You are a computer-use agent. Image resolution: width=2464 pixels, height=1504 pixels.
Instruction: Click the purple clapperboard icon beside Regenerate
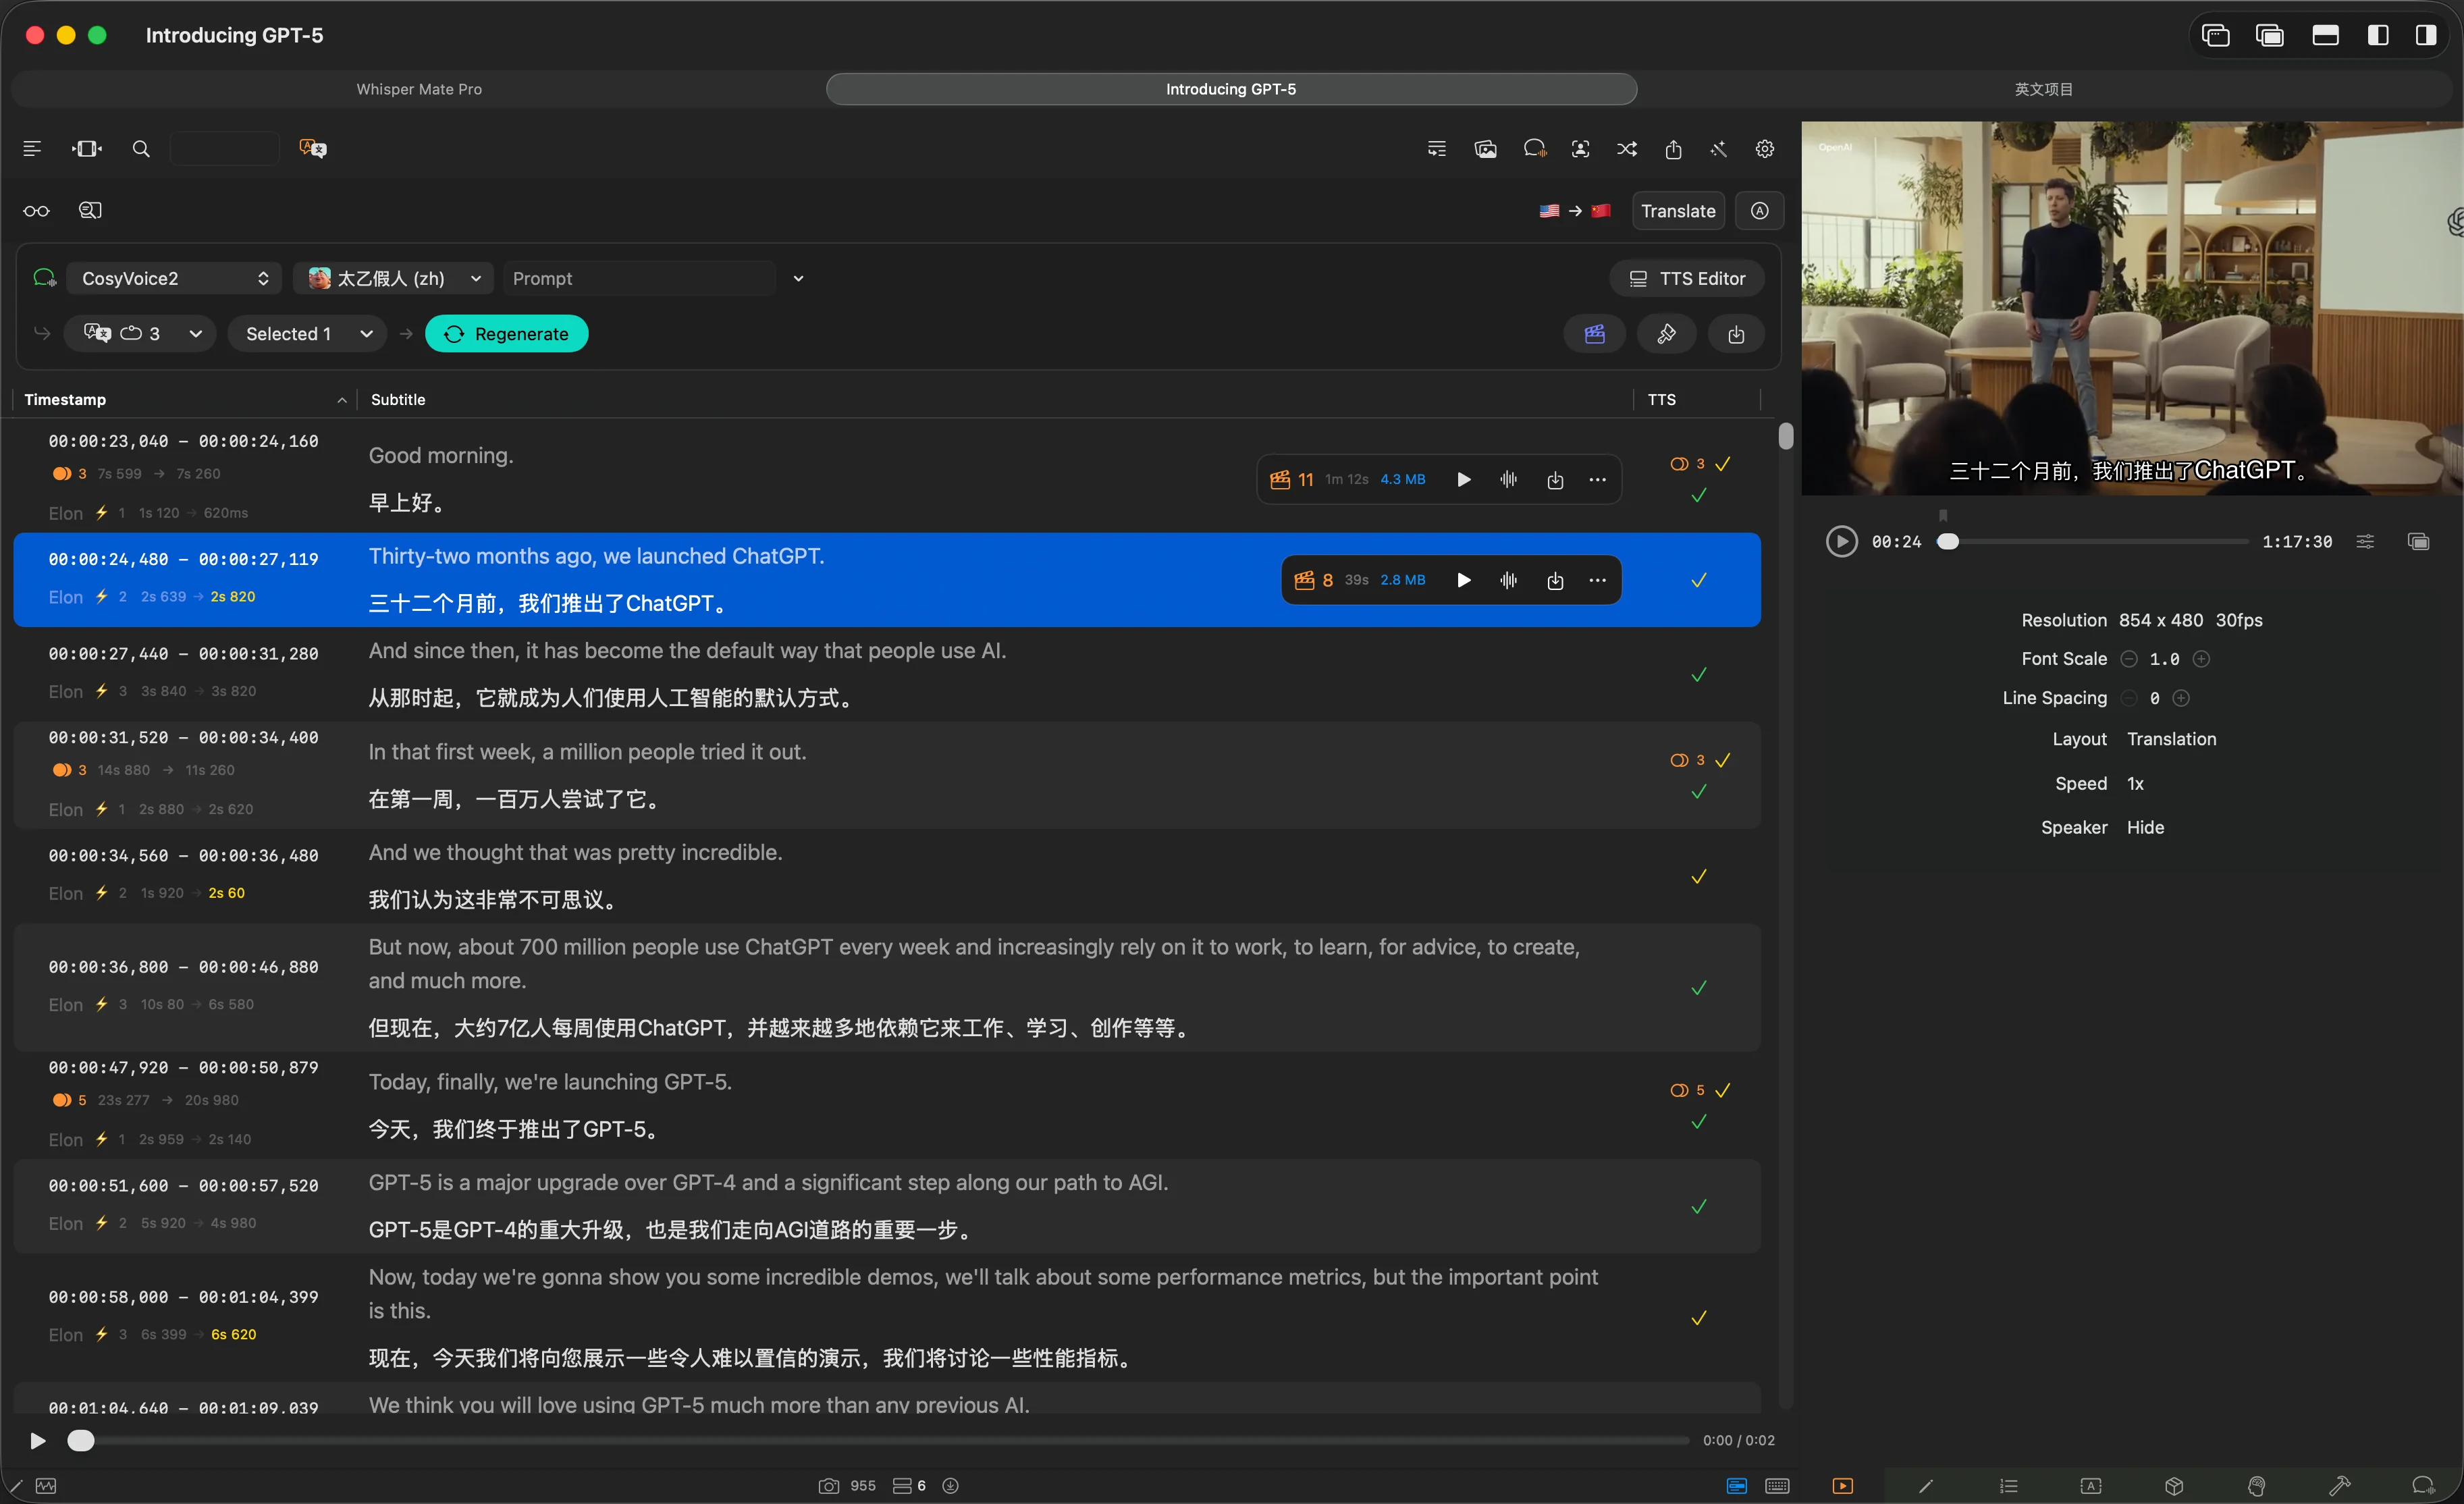[x=1594, y=334]
